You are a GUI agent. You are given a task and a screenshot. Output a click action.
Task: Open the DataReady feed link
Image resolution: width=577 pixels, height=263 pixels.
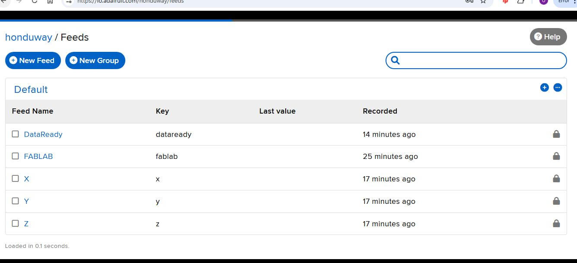click(x=43, y=134)
